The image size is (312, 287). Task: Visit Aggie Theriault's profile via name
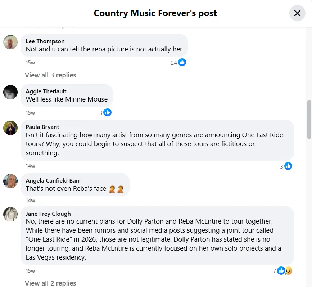(46, 91)
